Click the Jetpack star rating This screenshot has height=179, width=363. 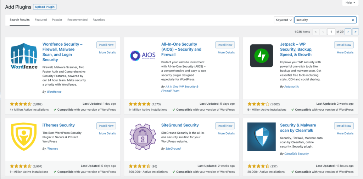pyautogui.click(x=258, y=104)
